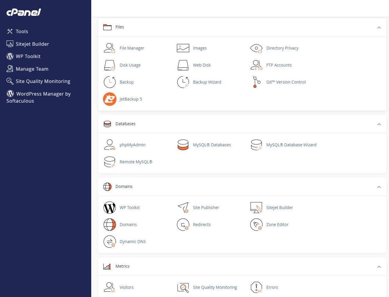Viewport: 389px width, 297px height.
Task: Click the Redirects link text
Action: (202, 224)
